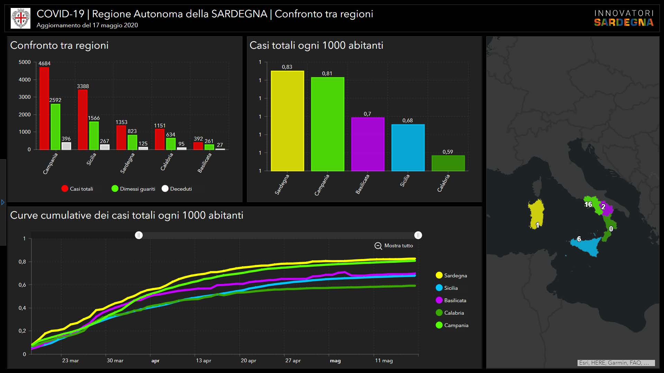Toggle Casi totali legend series
The width and height of the screenshot is (664, 373).
click(x=65, y=189)
